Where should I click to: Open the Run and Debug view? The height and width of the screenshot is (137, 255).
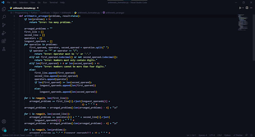tap(4, 33)
